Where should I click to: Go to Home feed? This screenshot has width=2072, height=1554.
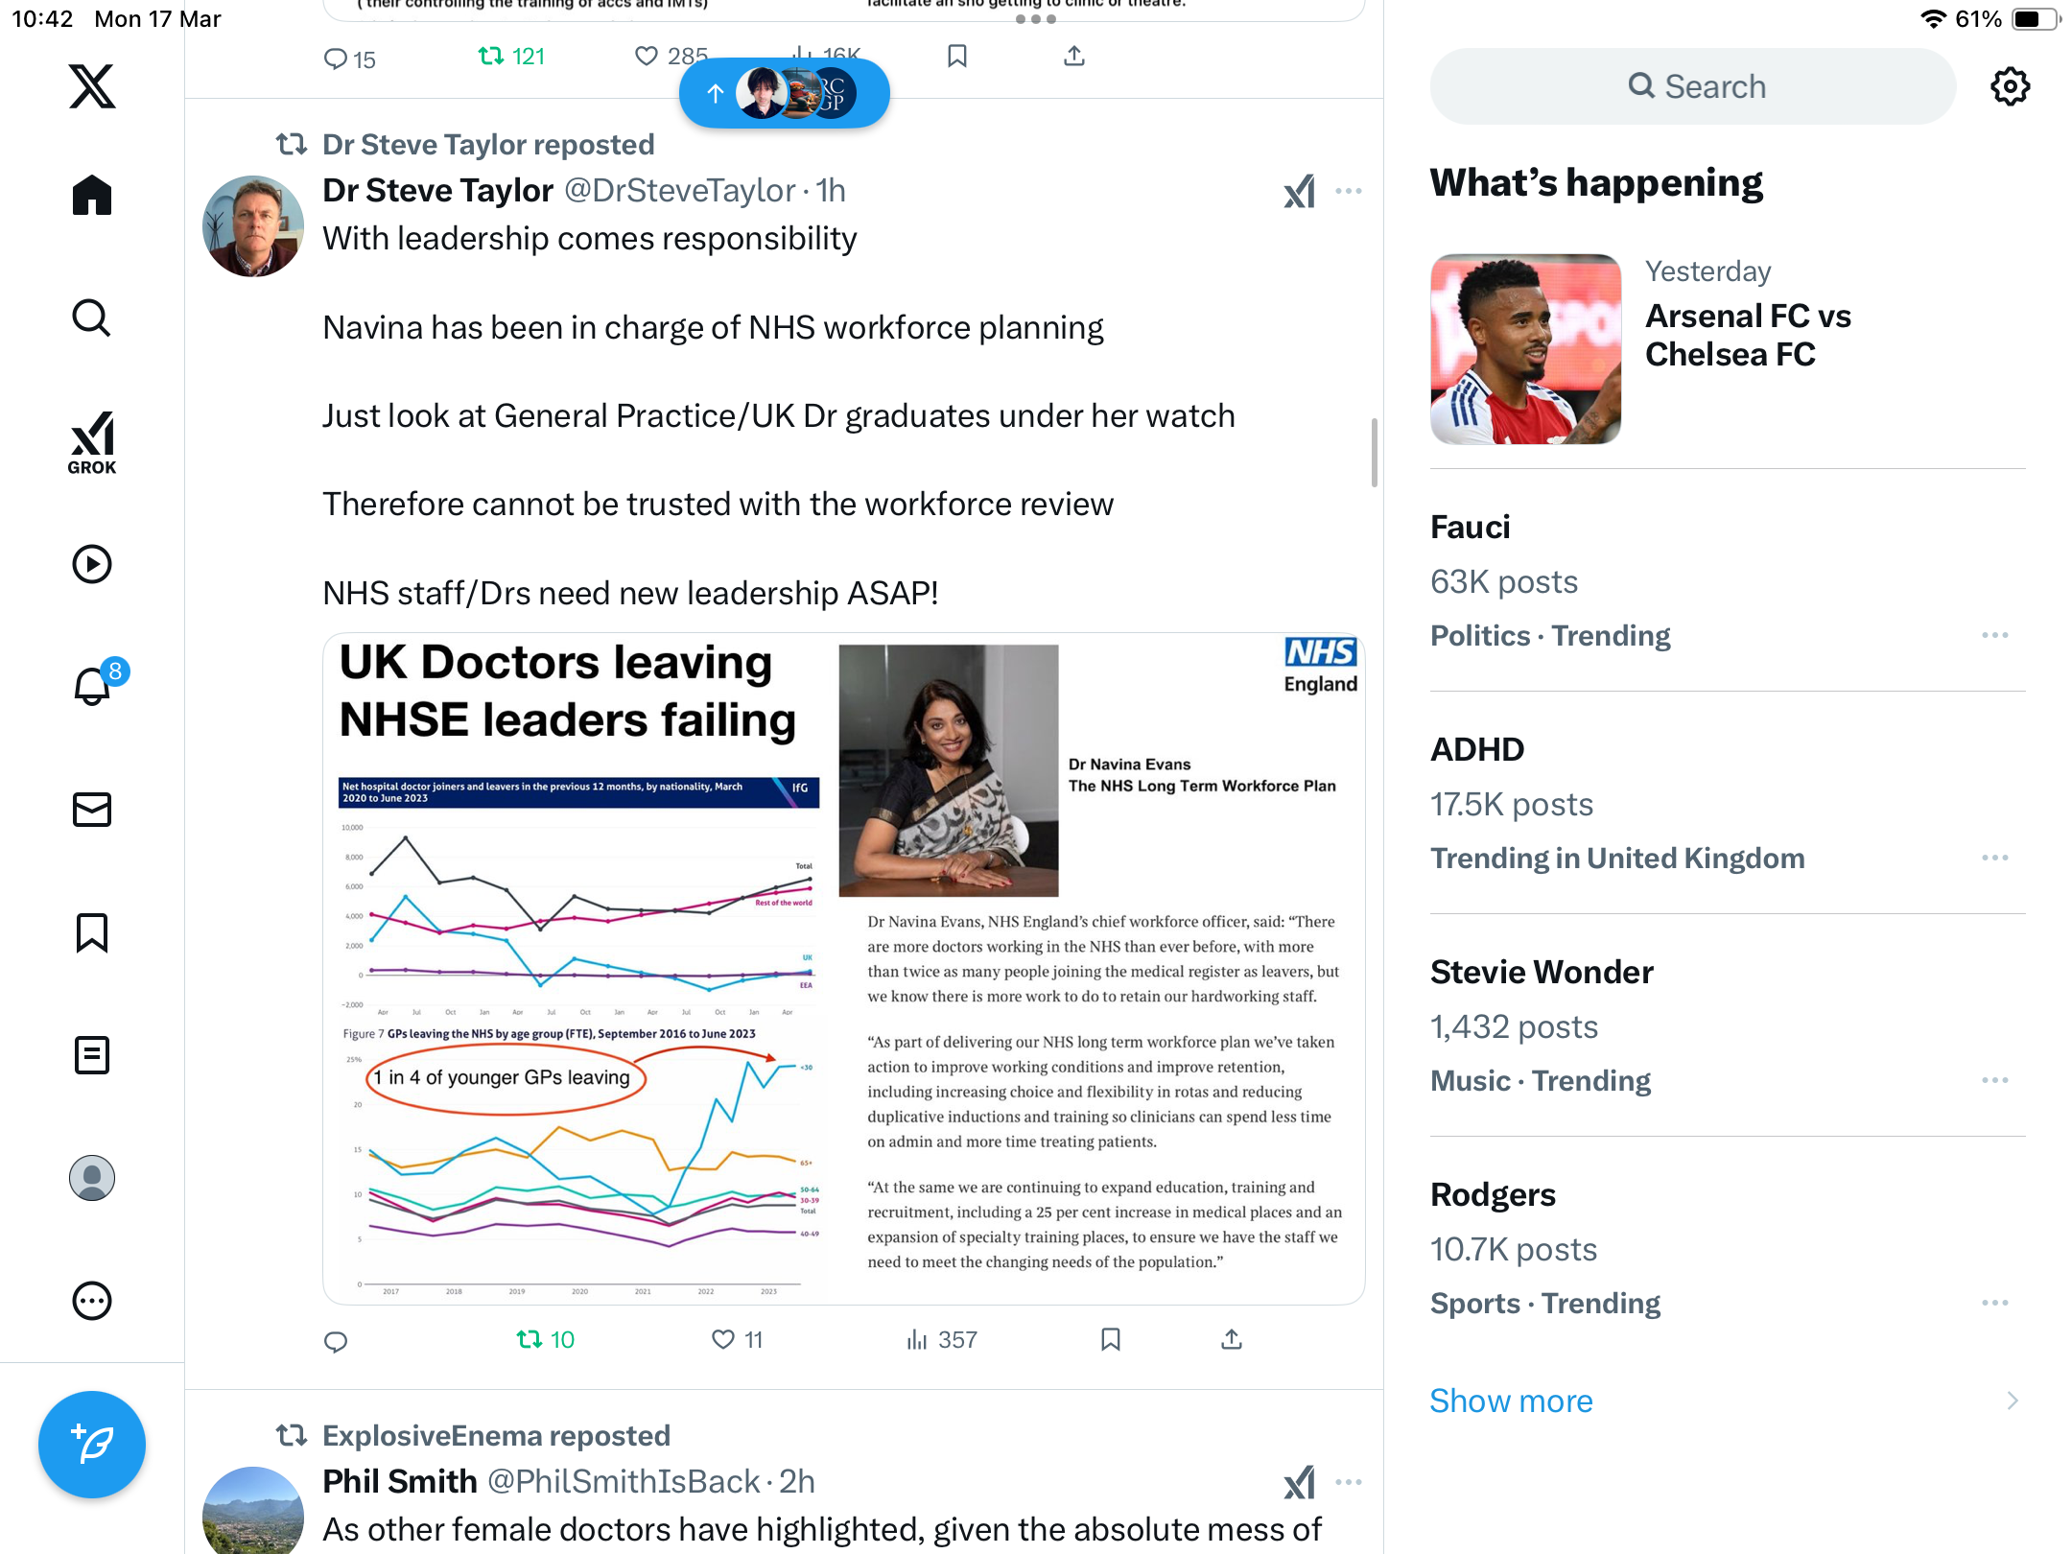[92, 196]
